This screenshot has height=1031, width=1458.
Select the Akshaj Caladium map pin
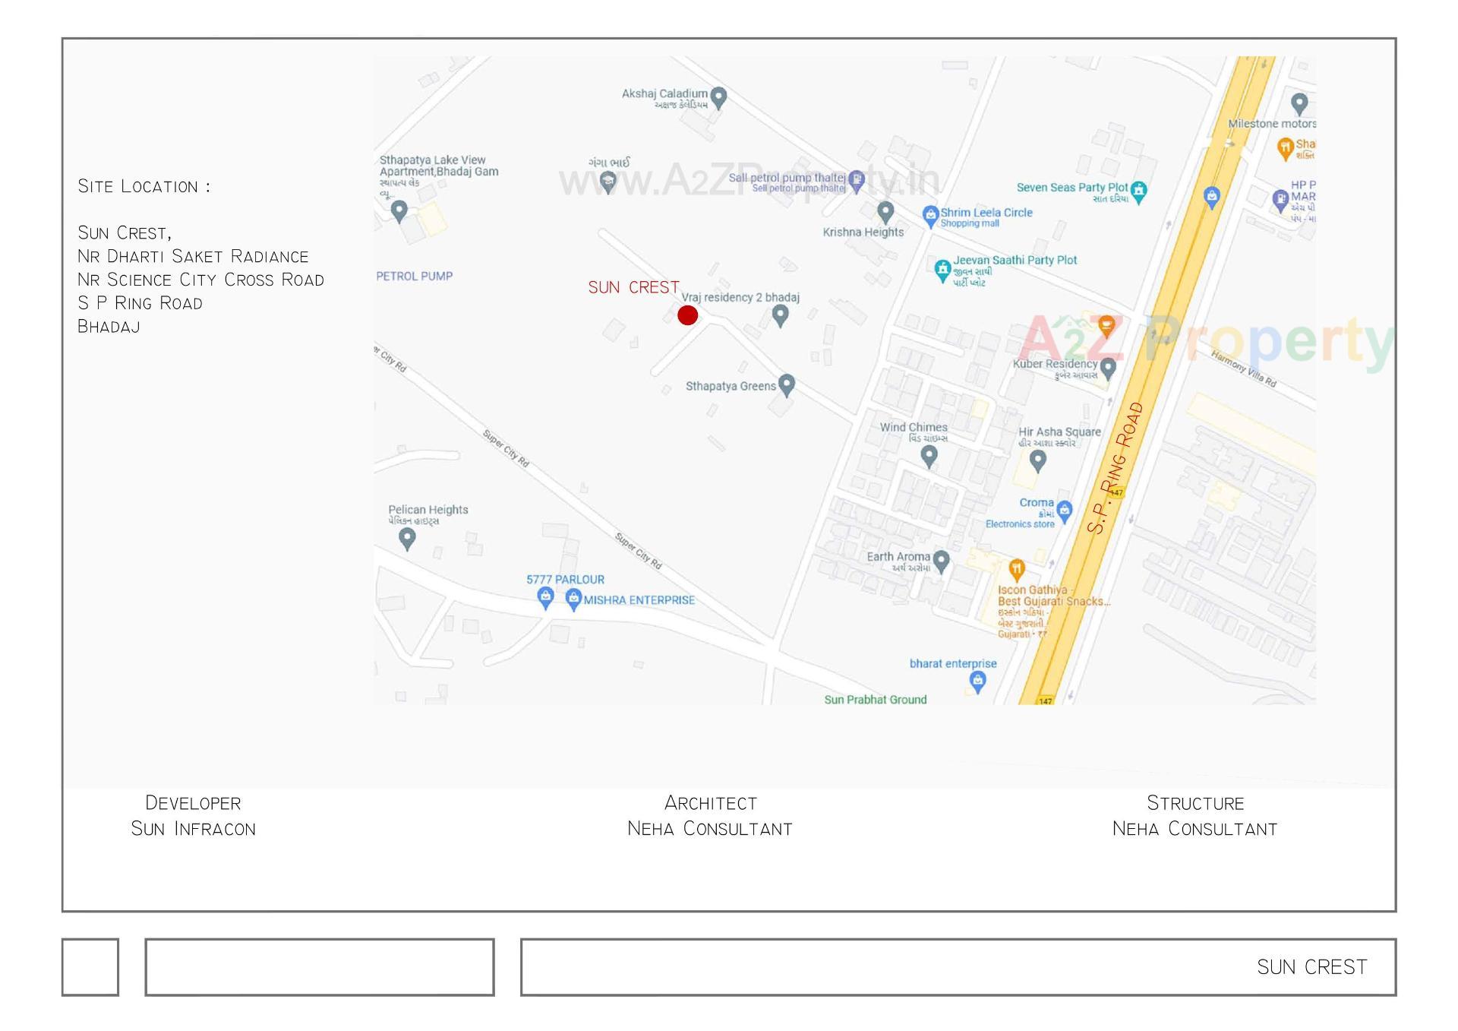pyautogui.click(x=718, y=95)
